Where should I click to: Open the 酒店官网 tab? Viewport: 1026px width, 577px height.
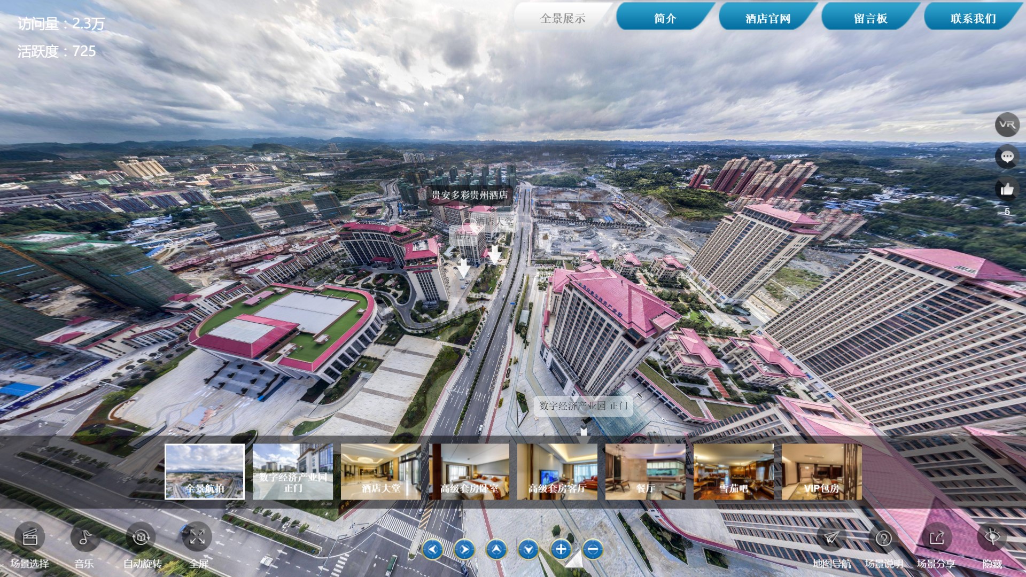tap(767, 18)
